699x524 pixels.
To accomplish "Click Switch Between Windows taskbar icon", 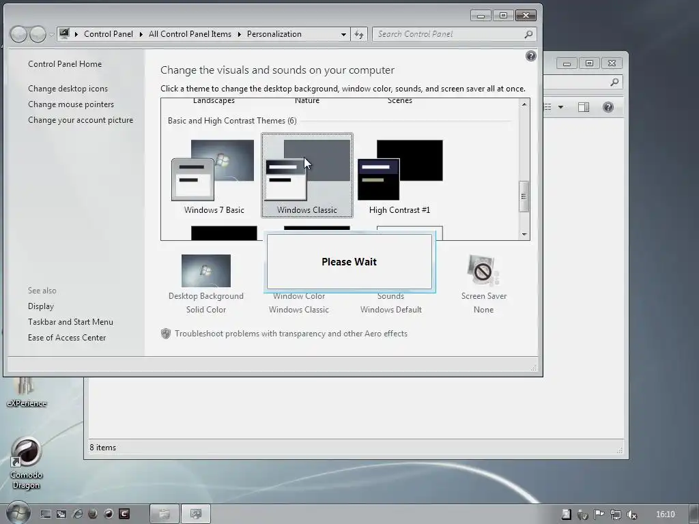I will point(61,514).
